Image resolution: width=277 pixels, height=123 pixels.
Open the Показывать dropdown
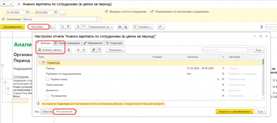pyautogui.click(x=116, y=50)
